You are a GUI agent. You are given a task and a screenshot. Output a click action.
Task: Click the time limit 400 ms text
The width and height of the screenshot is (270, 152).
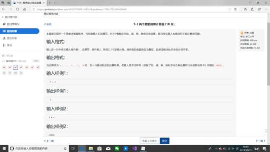(249, 40)
